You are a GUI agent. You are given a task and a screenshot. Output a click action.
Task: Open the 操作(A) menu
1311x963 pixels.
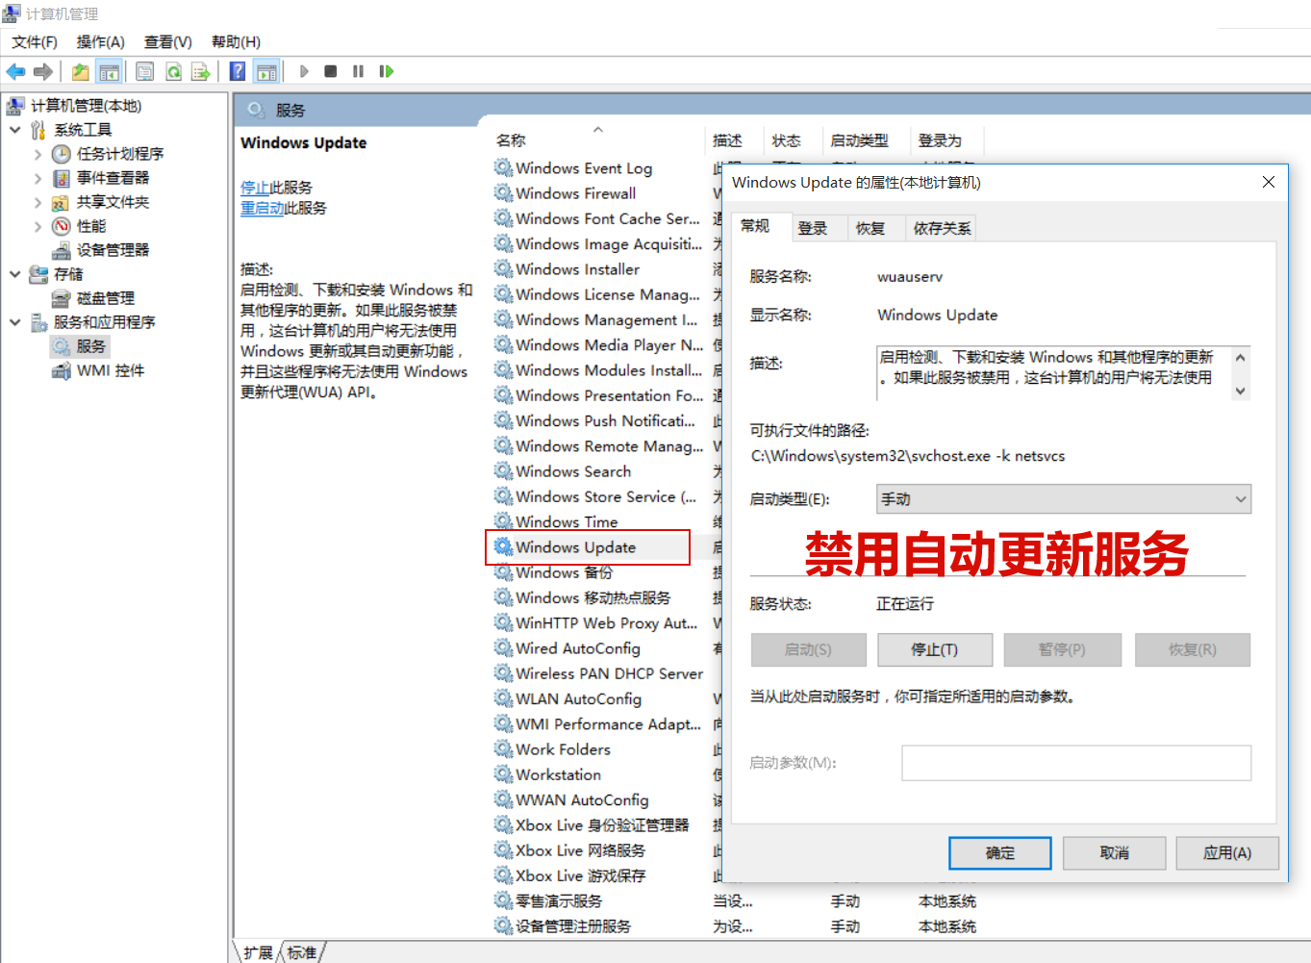pos(101,42)
